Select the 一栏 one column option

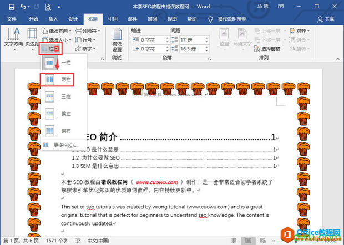tap(64, 63)
